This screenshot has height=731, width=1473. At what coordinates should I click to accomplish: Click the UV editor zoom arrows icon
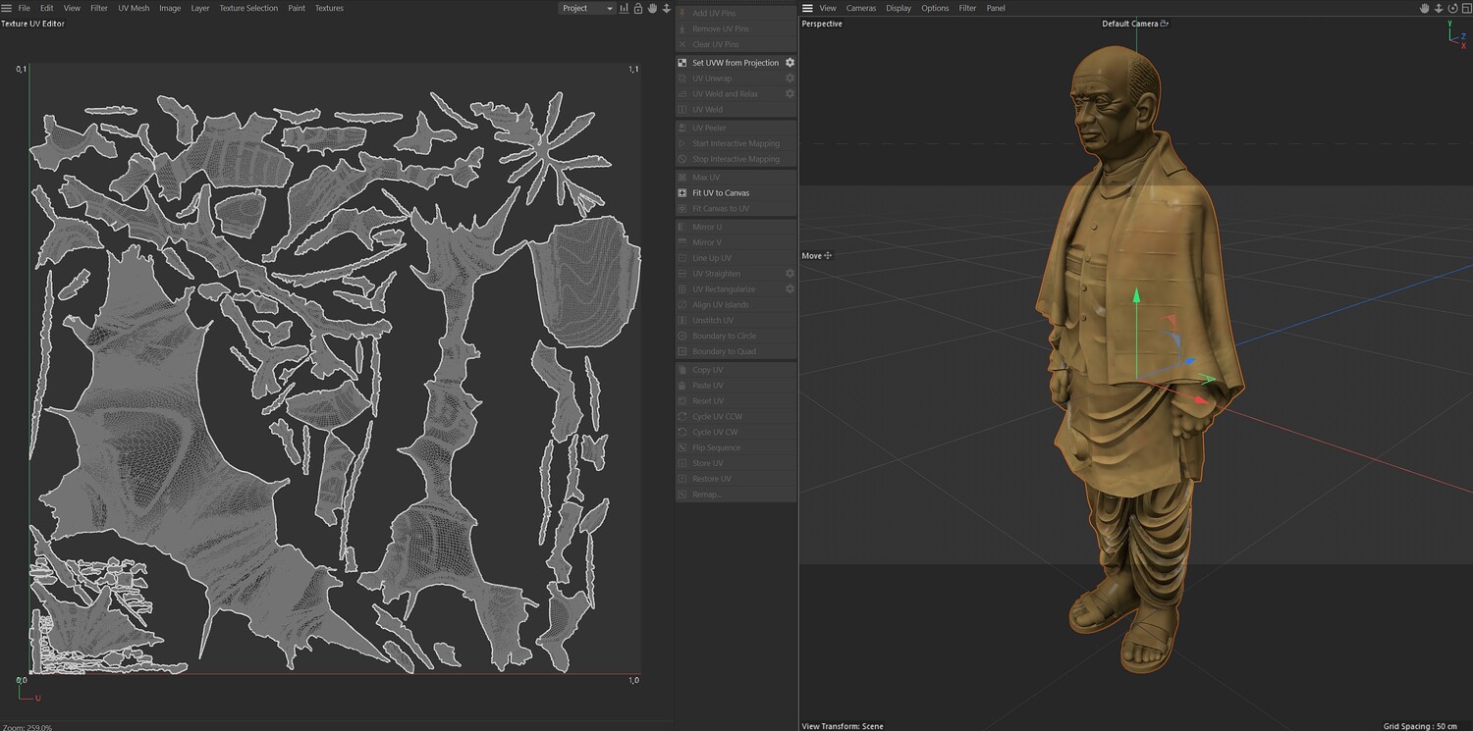coord(667,8)
